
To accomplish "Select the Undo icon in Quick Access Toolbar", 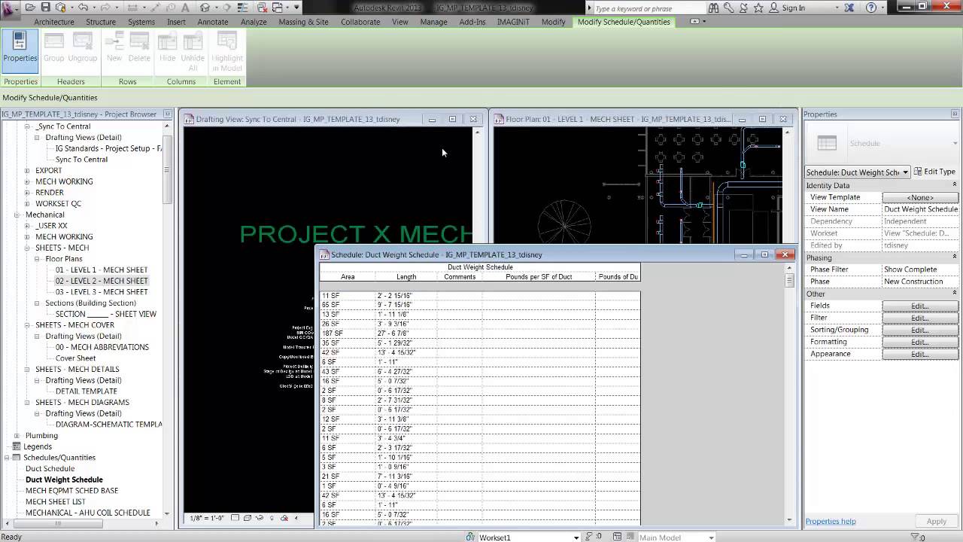I will click(x=84, y=7).
